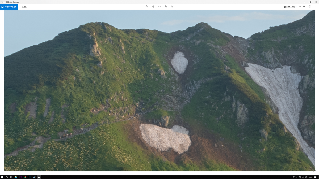Open the Windows Start menu

2,177
